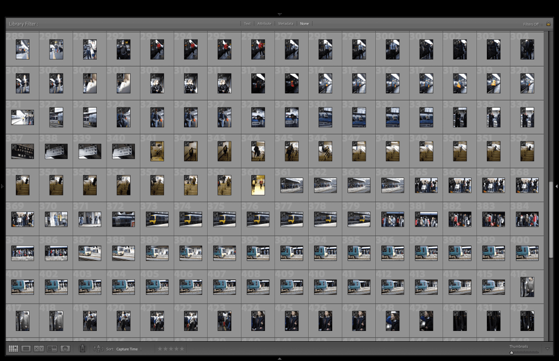This screenshot has height=361, width=559.
Task: Open the Capture Time sort dropdown
Action: (x=128, y=348)
